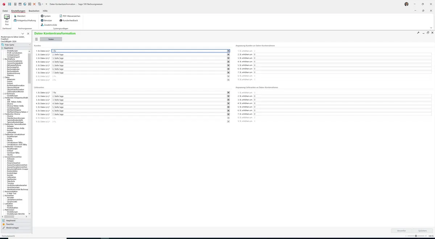Click the Testen button
Viewport: 435px width, 239px height.
51,39
